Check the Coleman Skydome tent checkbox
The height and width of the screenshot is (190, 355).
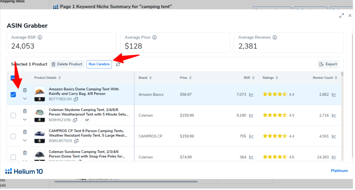click(x=13, y=115)
